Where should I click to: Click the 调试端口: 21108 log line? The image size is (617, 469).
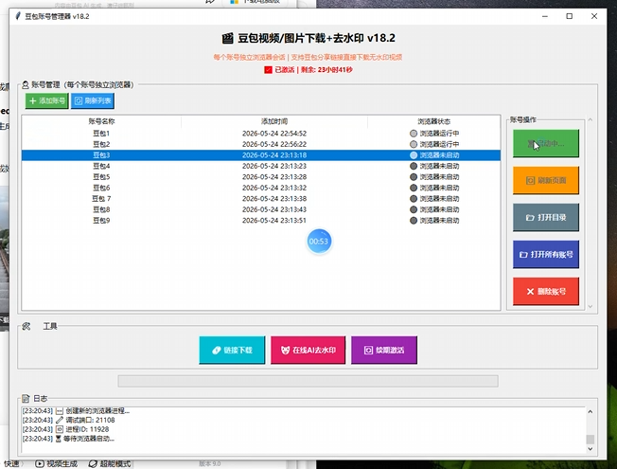68,420
